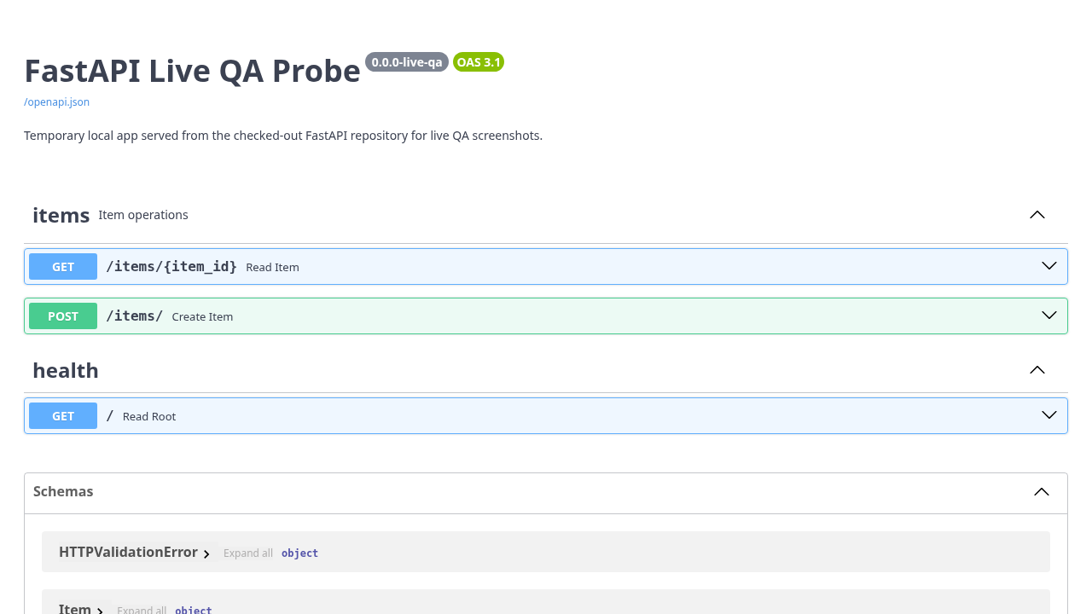
Task: Click the /items/ path of Create Item
Action: click(134, 316)
